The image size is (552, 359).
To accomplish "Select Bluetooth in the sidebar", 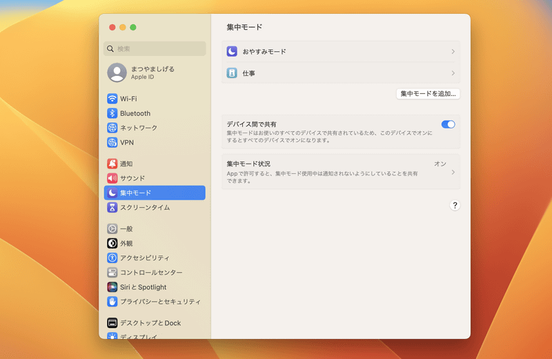I will click(x=155, y=113).
